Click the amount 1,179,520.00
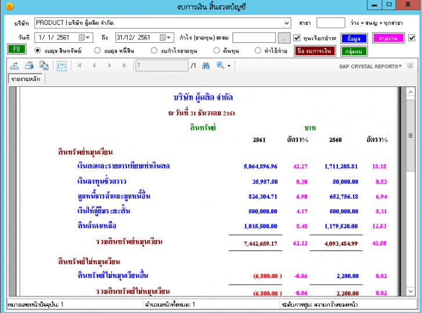The height and width of the screenshot is (313, 422). (x=341, y=226)
